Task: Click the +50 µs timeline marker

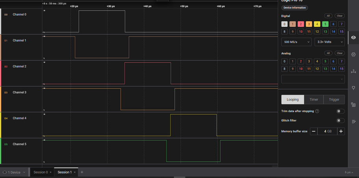Action: (x=184, y=6)
